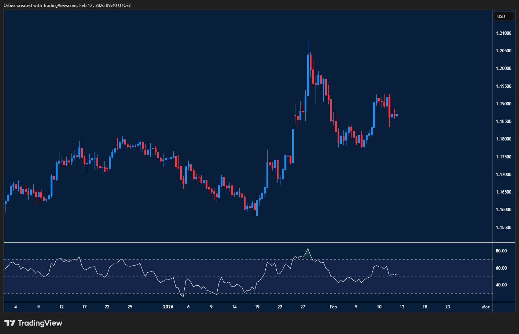Click the RSI 60.00 scale label

tap(501, 268)
